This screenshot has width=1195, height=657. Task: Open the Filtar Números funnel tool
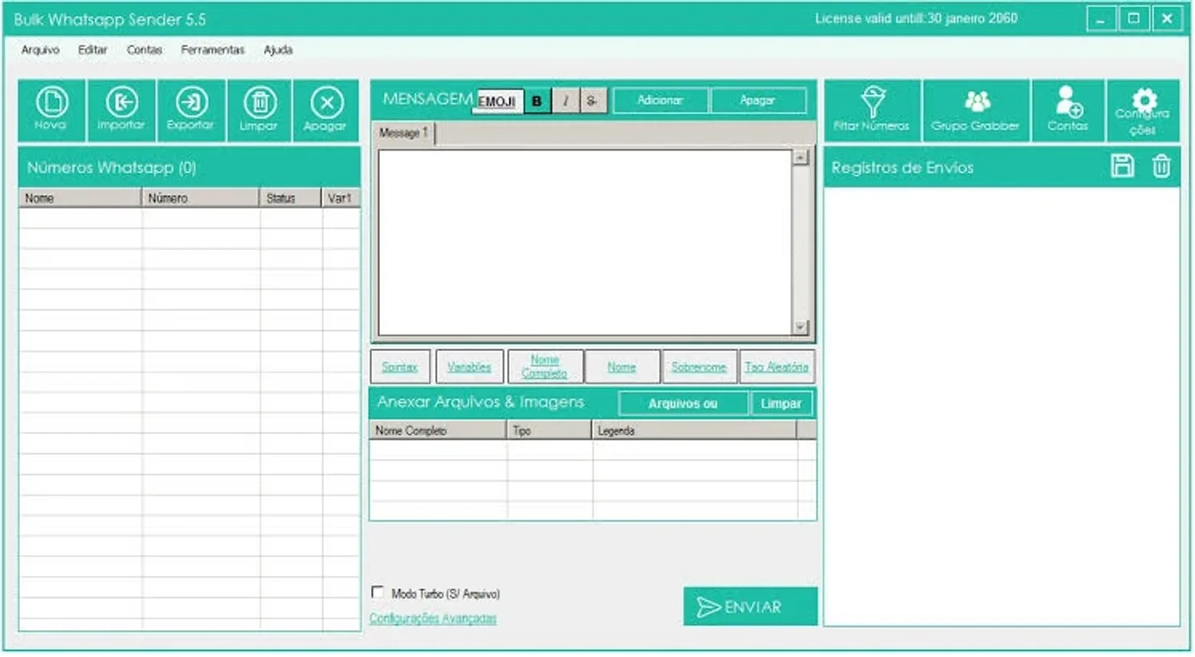(x=872, y=110)
